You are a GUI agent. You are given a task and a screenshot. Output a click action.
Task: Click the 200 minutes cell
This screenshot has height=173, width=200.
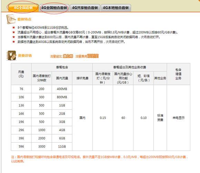pos(42,89)
